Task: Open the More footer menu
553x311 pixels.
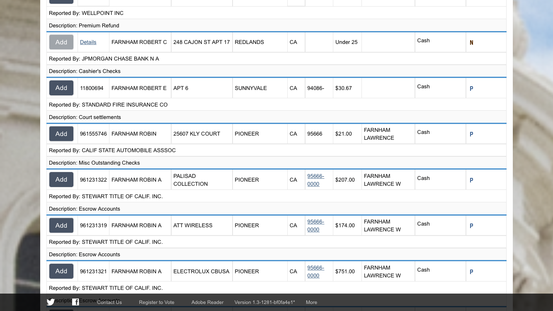Action: click(311, 302)
